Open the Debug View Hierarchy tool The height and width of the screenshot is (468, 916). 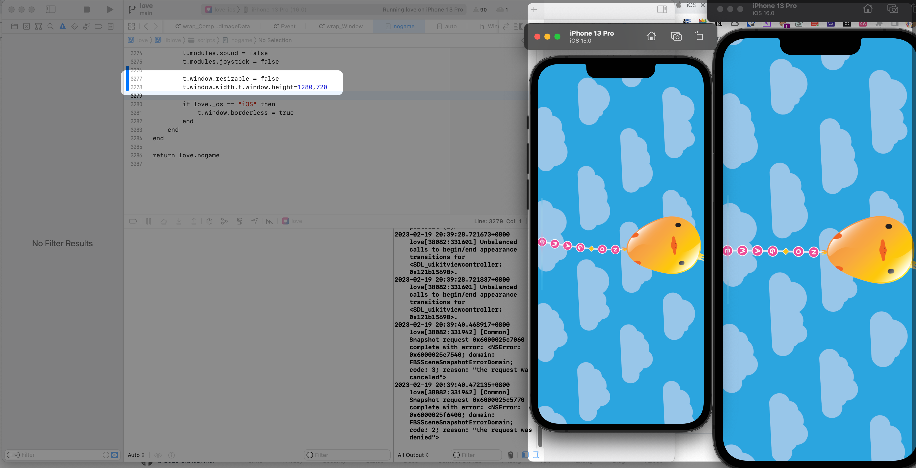coord(209,221)
